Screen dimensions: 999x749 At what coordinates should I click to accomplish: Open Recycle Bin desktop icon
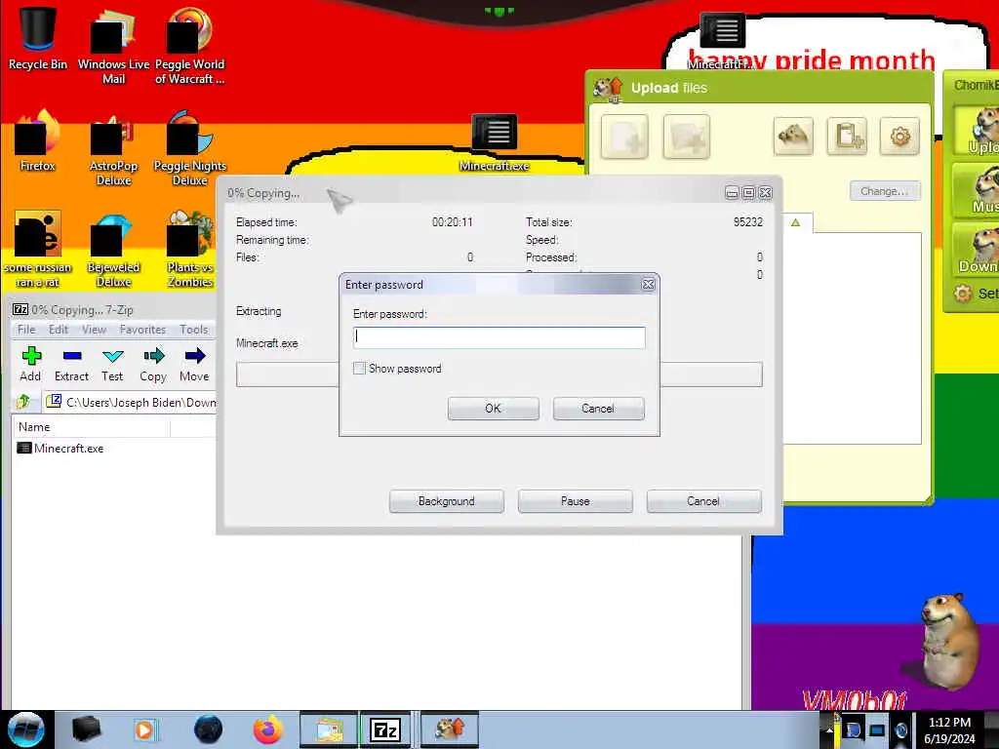click(x=38, y=38)
